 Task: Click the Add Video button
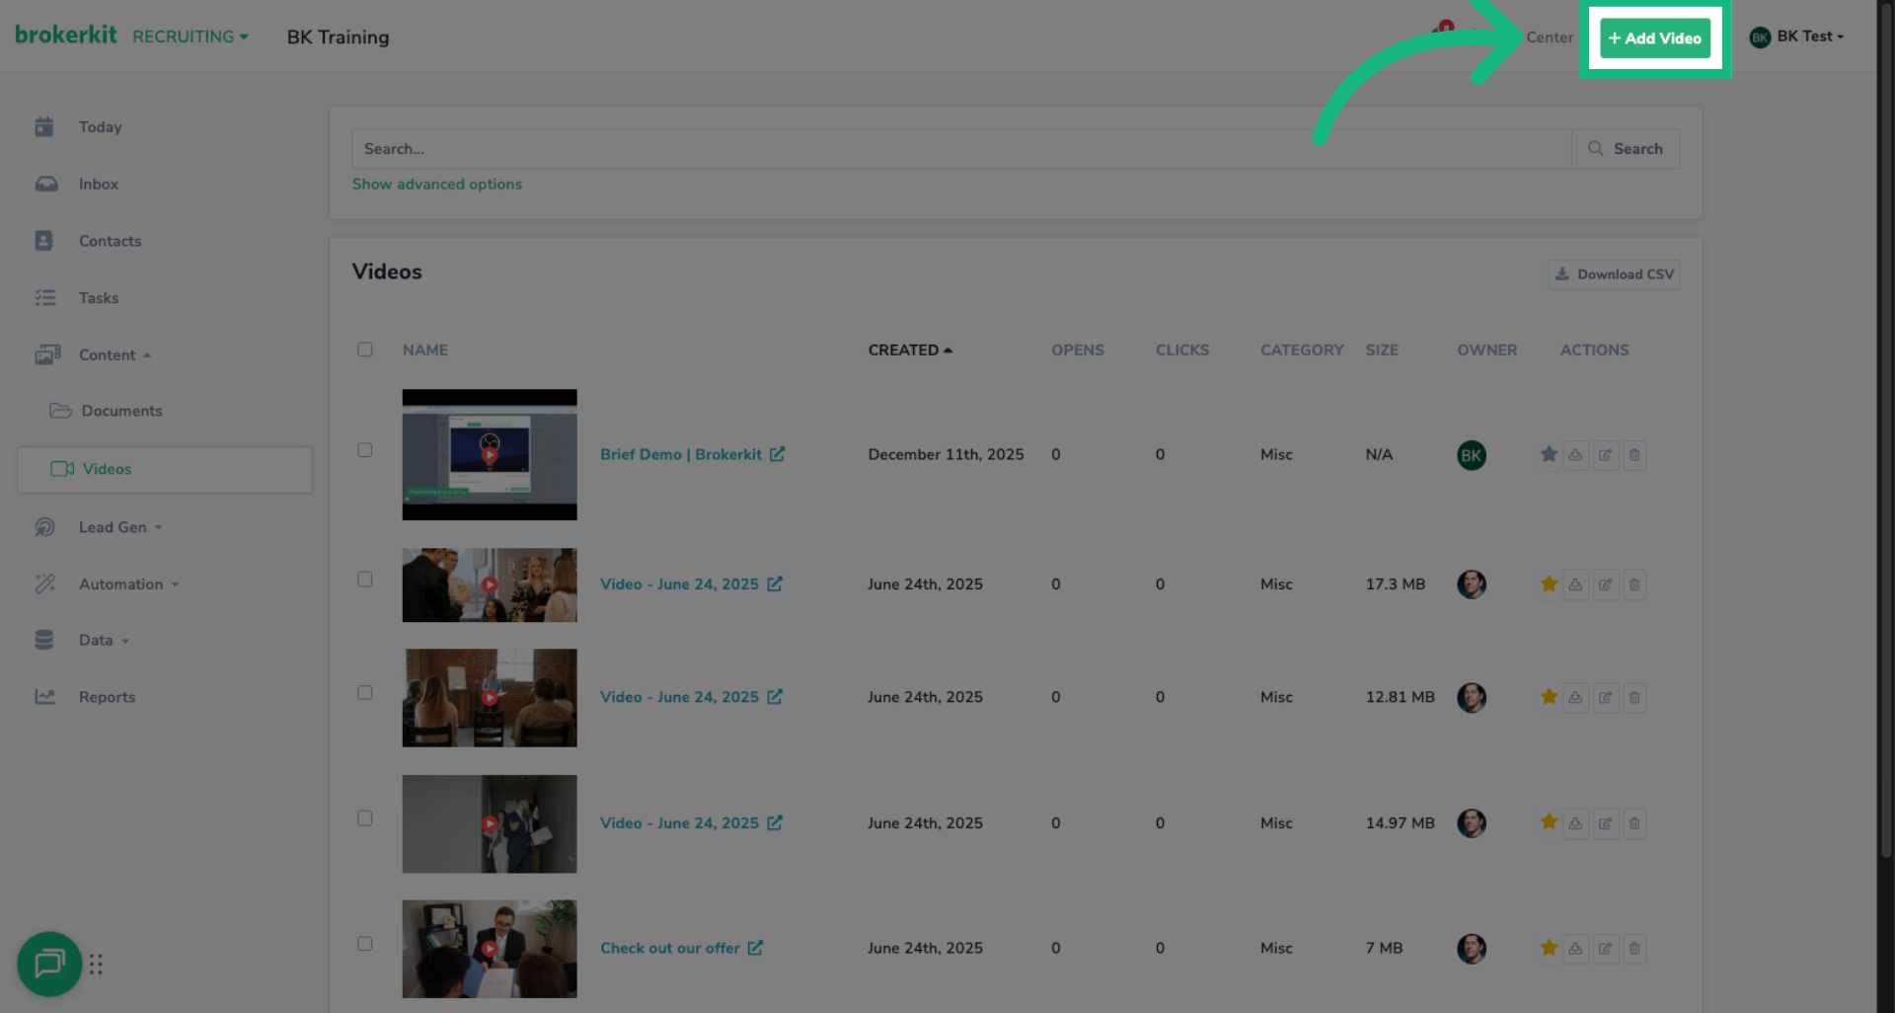1654,39
